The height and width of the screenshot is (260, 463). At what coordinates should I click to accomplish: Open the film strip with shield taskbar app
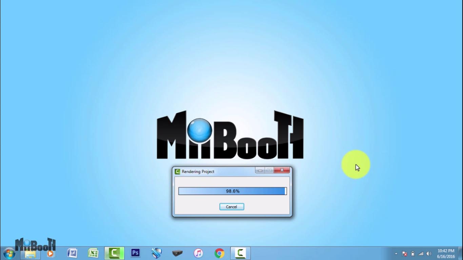(x=156, y=253)
